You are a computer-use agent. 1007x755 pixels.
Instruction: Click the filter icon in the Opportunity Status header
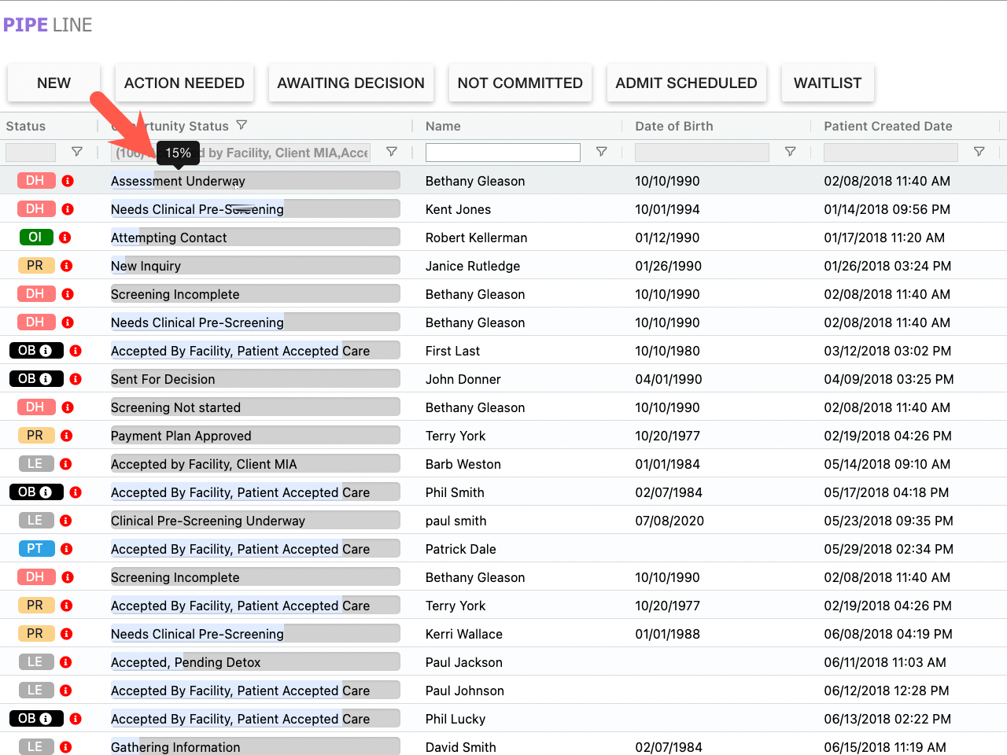pyautogui.click(x=242, y=126)
